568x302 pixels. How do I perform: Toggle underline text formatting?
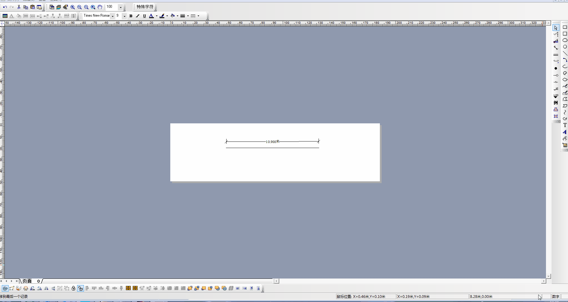coord(144,16)
